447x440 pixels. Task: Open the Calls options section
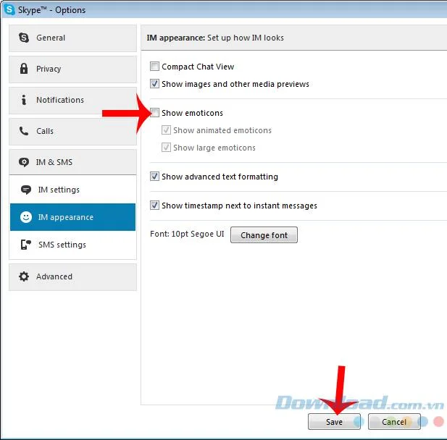click(72, 132)
